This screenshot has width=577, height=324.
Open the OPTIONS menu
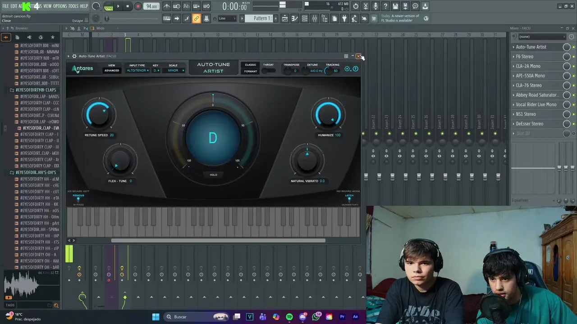click(x=60, y=6)
